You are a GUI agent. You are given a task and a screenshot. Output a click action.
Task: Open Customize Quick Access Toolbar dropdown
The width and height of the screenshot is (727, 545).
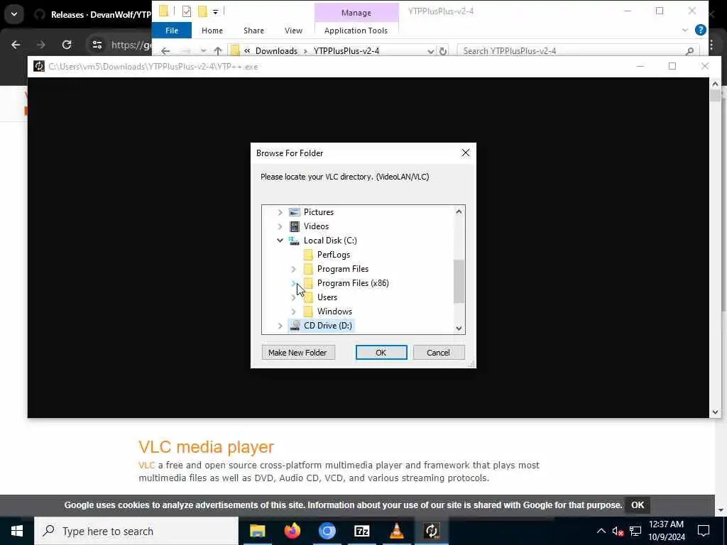coord(215,11)
